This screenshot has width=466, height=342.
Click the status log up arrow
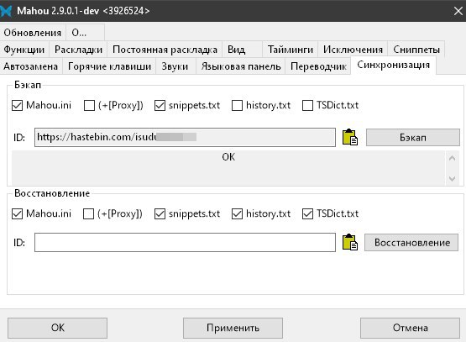[x=452, y=158]
